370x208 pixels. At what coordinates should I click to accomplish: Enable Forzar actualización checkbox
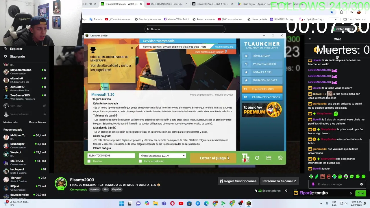[x=140, y=161]
